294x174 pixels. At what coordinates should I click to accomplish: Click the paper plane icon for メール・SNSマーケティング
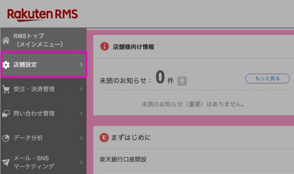6,162
